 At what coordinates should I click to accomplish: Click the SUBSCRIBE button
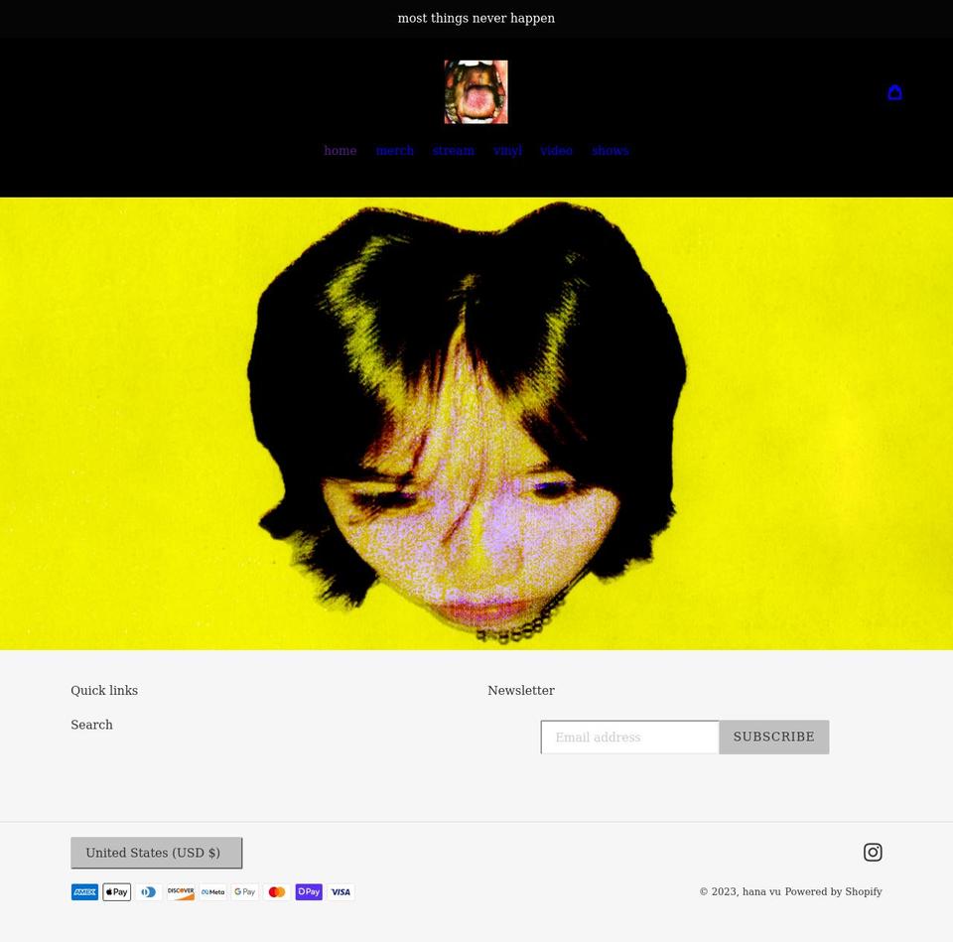(773, 737)
